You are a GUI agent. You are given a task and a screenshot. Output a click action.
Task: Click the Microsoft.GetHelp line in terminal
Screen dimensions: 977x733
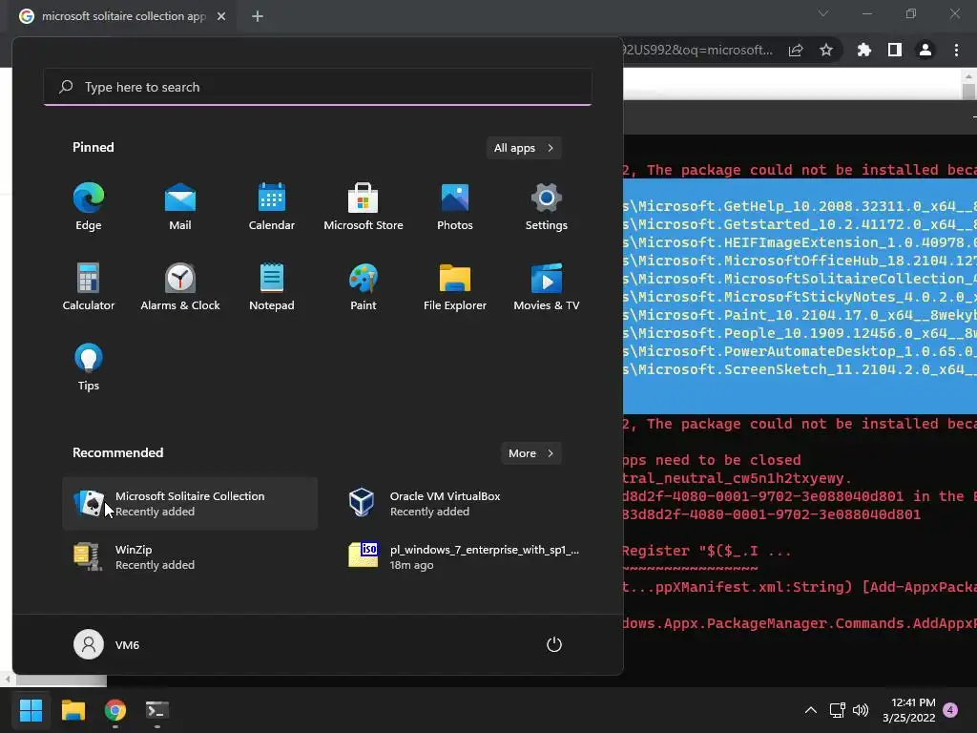click(x=800, y=206)
